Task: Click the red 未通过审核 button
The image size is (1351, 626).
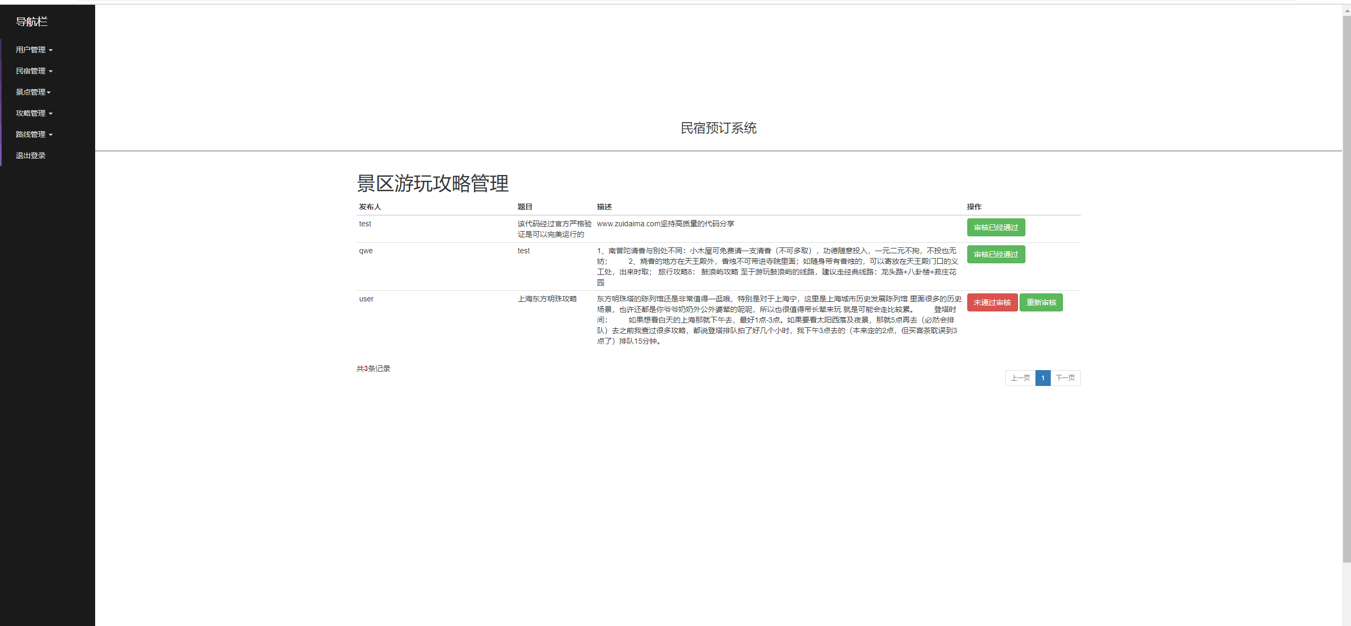Action: [x=992, y=302]
